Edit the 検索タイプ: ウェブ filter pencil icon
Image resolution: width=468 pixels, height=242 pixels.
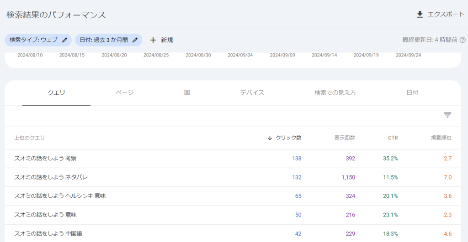pos(65,40)
